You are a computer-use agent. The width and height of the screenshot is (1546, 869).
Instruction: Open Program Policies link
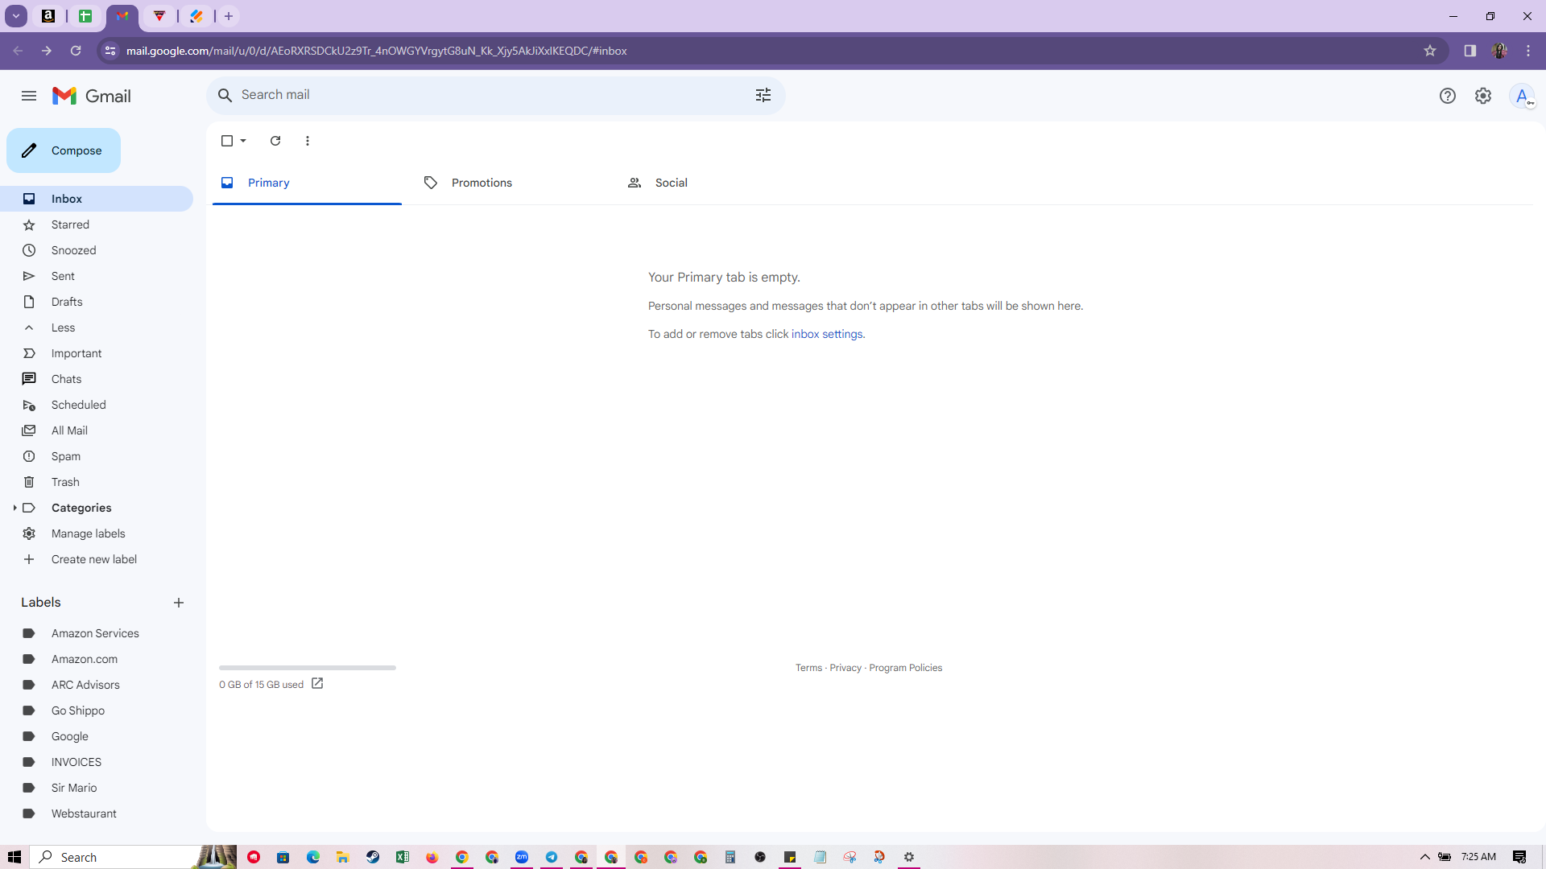pos(905,668)
